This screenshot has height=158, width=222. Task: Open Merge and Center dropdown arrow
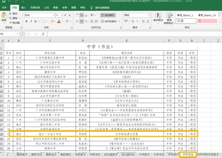click(x=119, y=21)
